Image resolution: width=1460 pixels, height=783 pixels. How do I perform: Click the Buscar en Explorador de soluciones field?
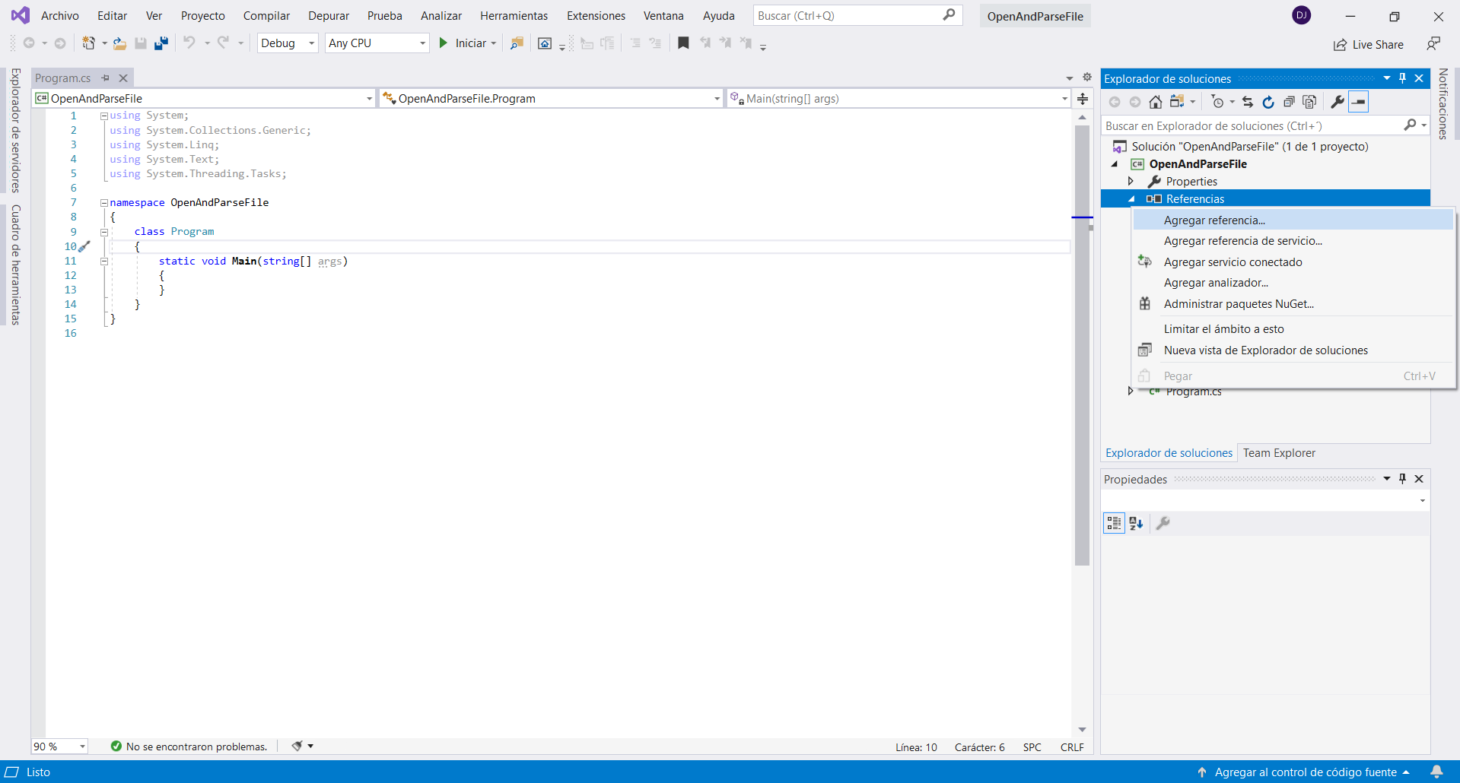[1252, 126]
